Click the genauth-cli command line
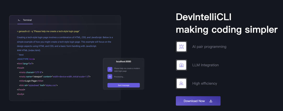The image size is (283, 111). click(48, 31)
